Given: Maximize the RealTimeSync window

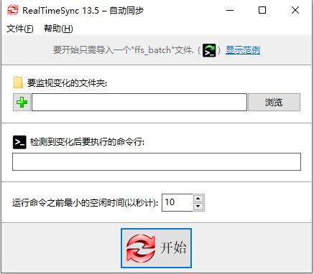Looking at the screenshot, I should pyautogui.click(x=262, y=10).
